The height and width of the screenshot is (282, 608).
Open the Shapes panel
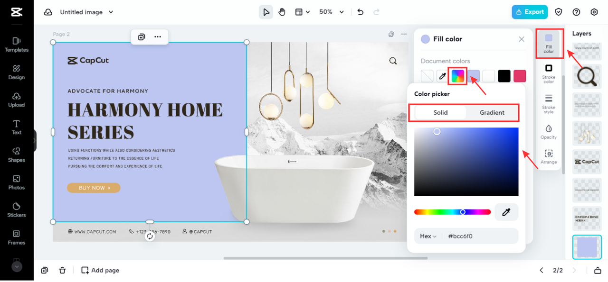click(17, 155)
